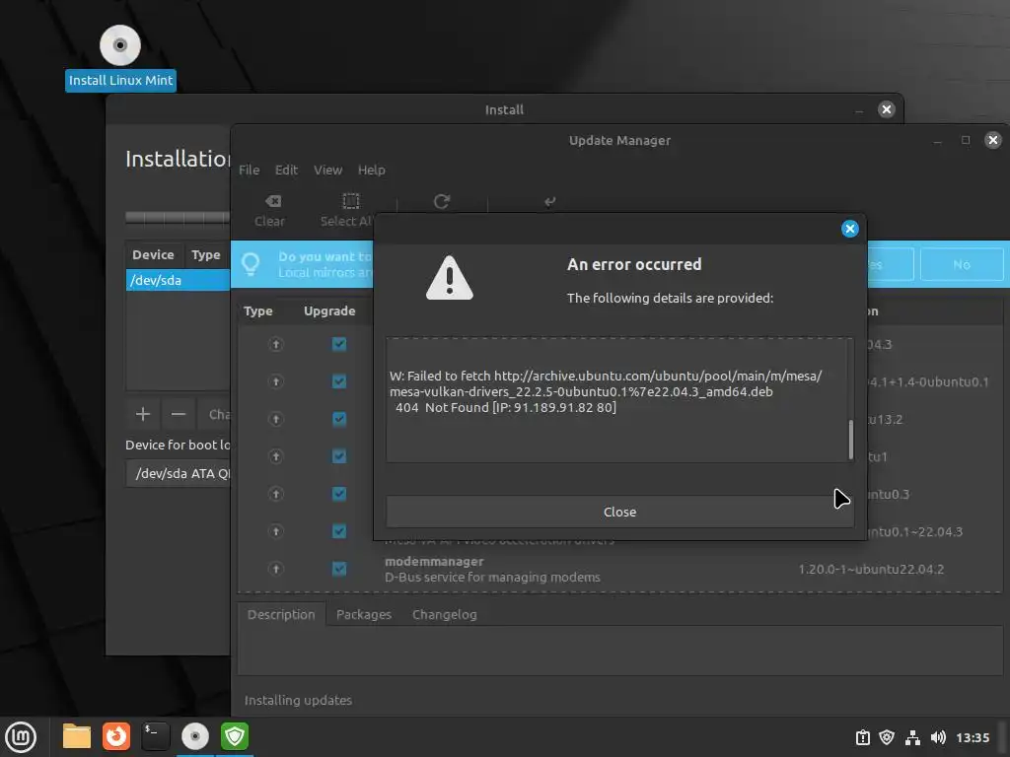Open the Edit menu in Update Manager
Viewport: 1010px width, 757px height.
286,170
